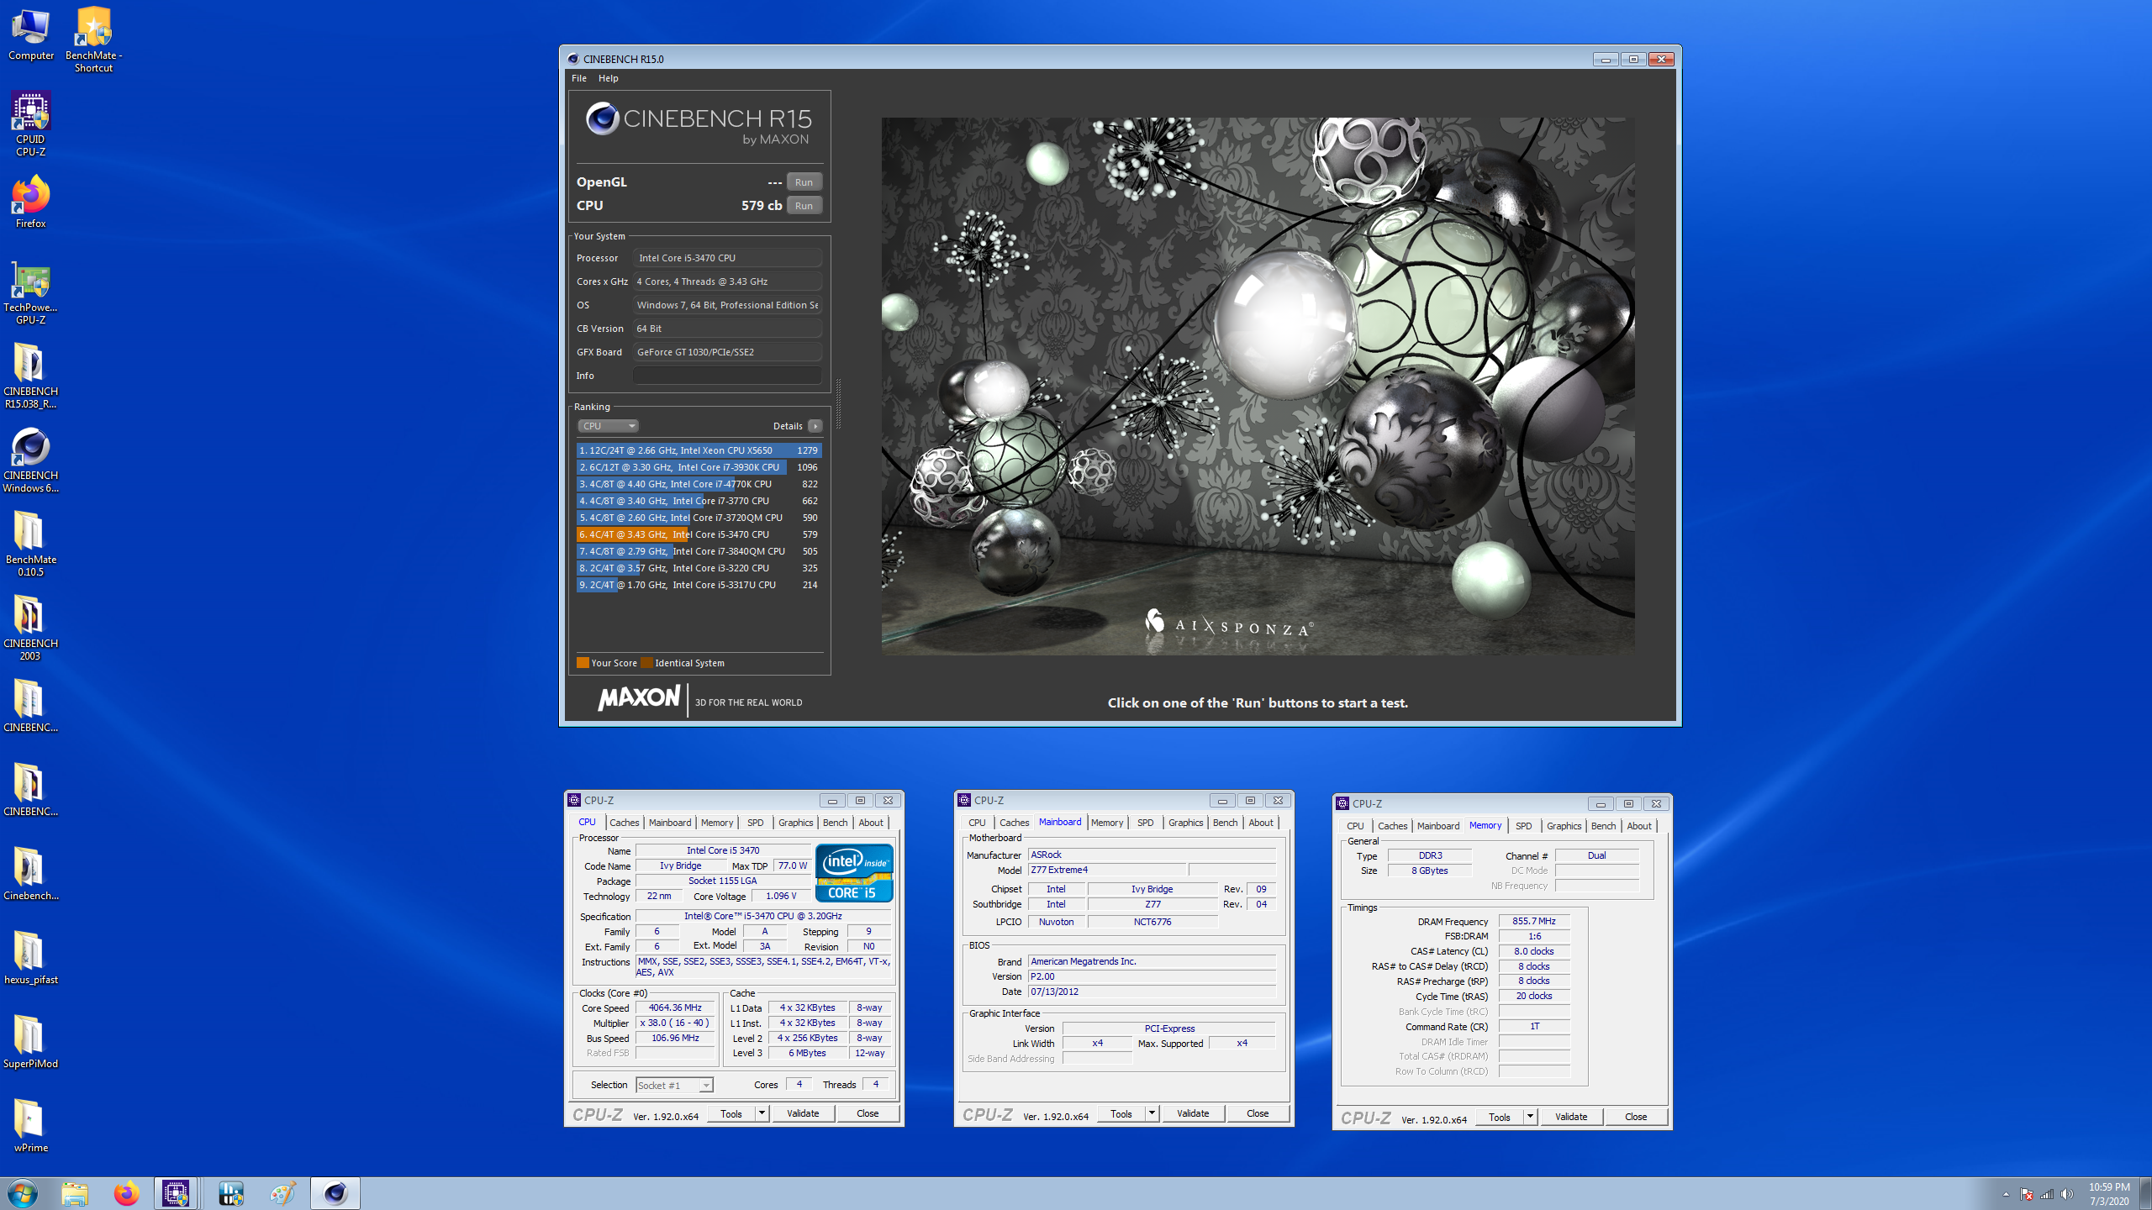Select the highlighted i5-3470 ranking row
The height and width of the screenshot is (1210, 2152).
(699, 534)
